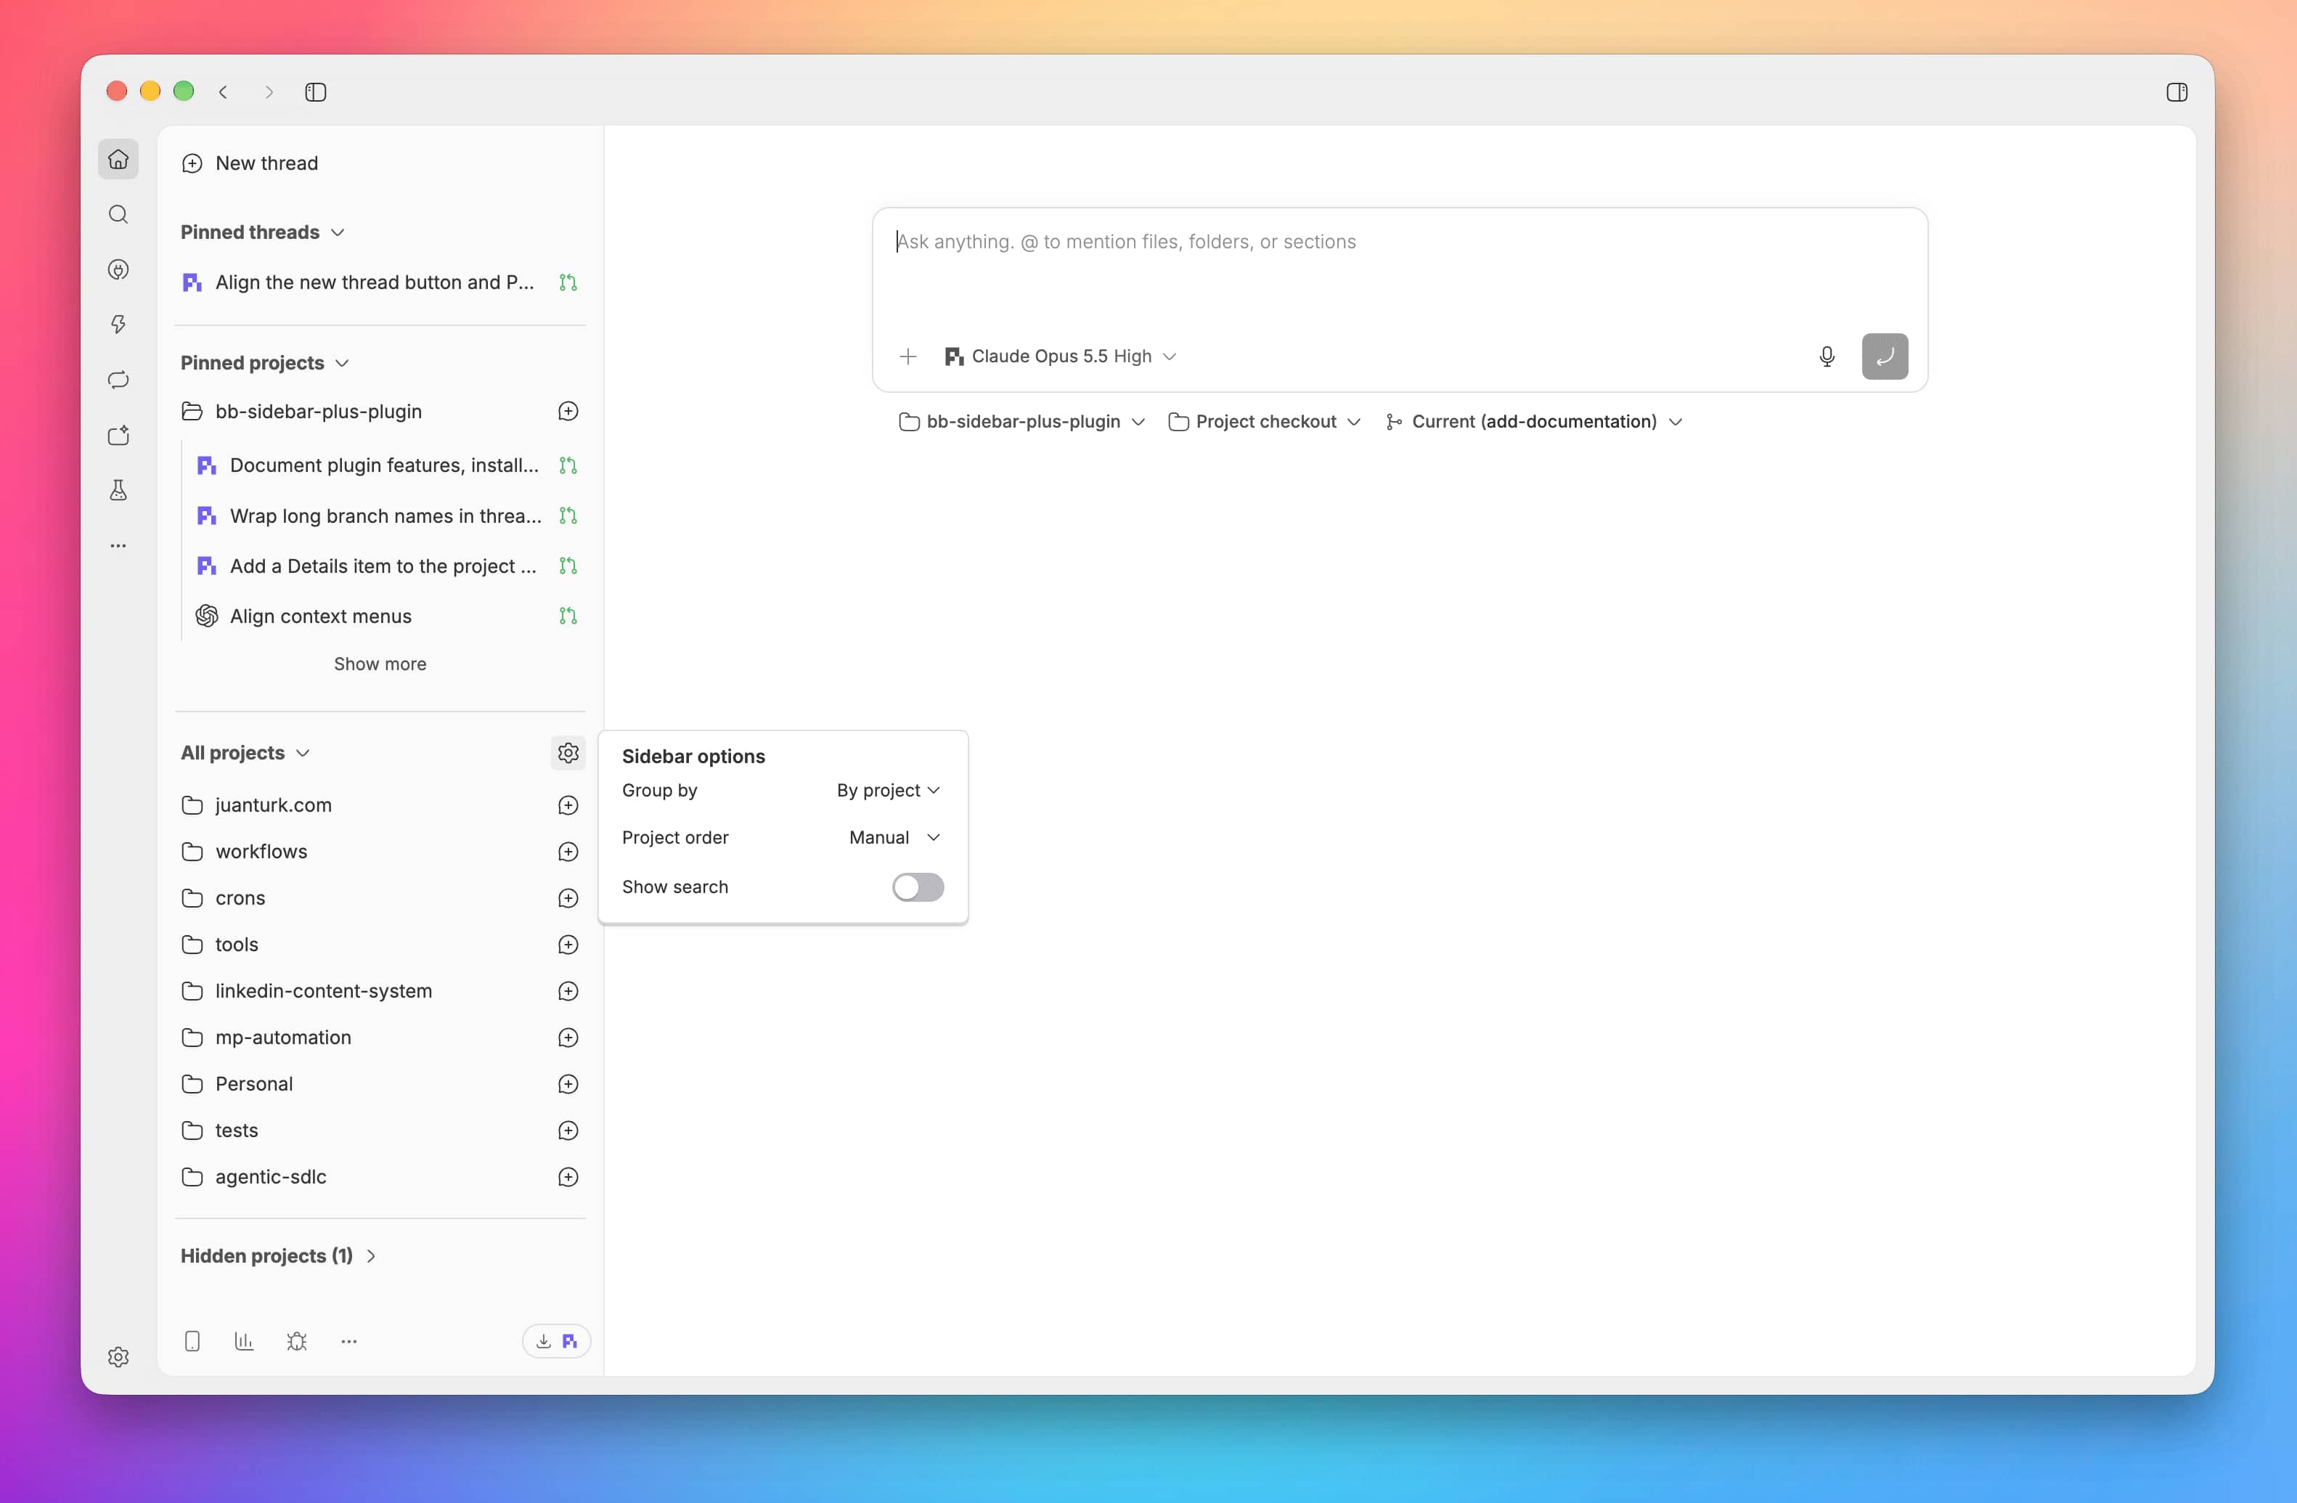Open the Group by dropdown
This screenshot has width=2297, height=1503.
pos(888,790)
